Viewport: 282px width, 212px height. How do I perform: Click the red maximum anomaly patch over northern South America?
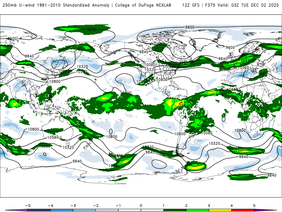click(181, 103)
